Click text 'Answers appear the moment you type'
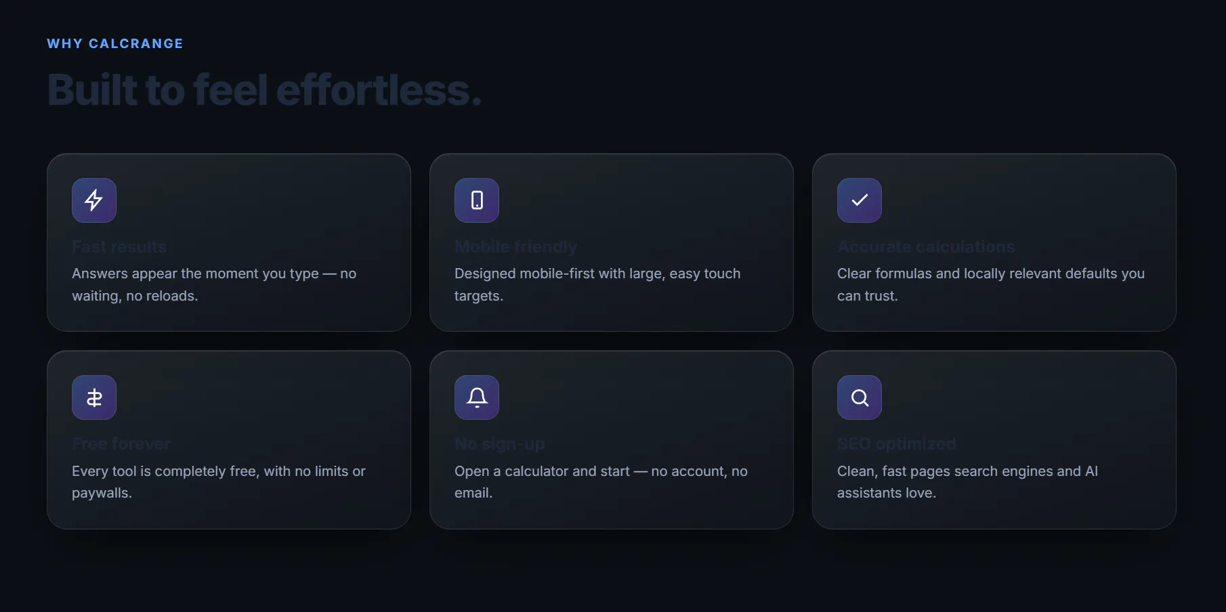1226x612 pixels. click(x=195, y=274)
